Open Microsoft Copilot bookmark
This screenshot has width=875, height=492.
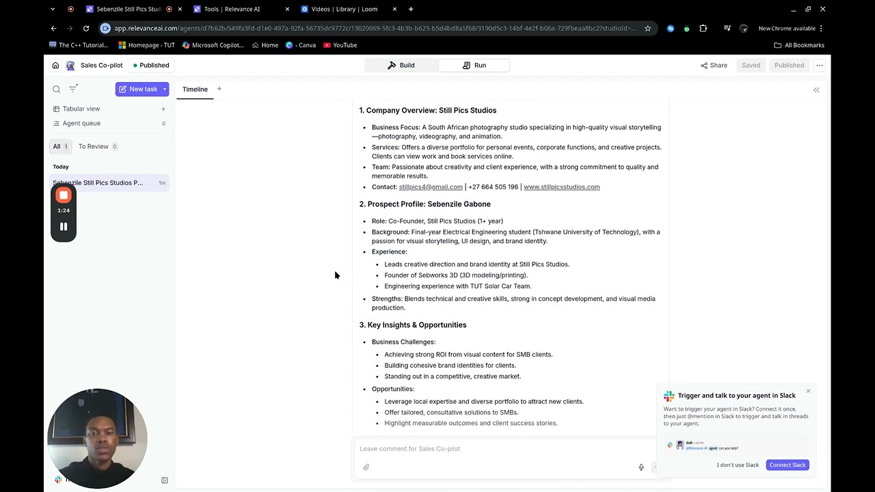213,45
